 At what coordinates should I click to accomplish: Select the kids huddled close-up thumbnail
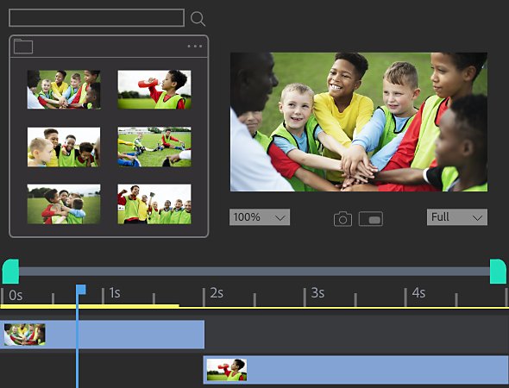pyautogui.click(x=64, y=147)
